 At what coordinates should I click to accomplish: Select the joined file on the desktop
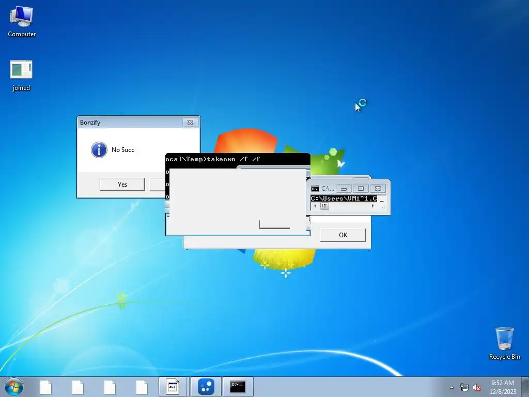pos(21,75)
